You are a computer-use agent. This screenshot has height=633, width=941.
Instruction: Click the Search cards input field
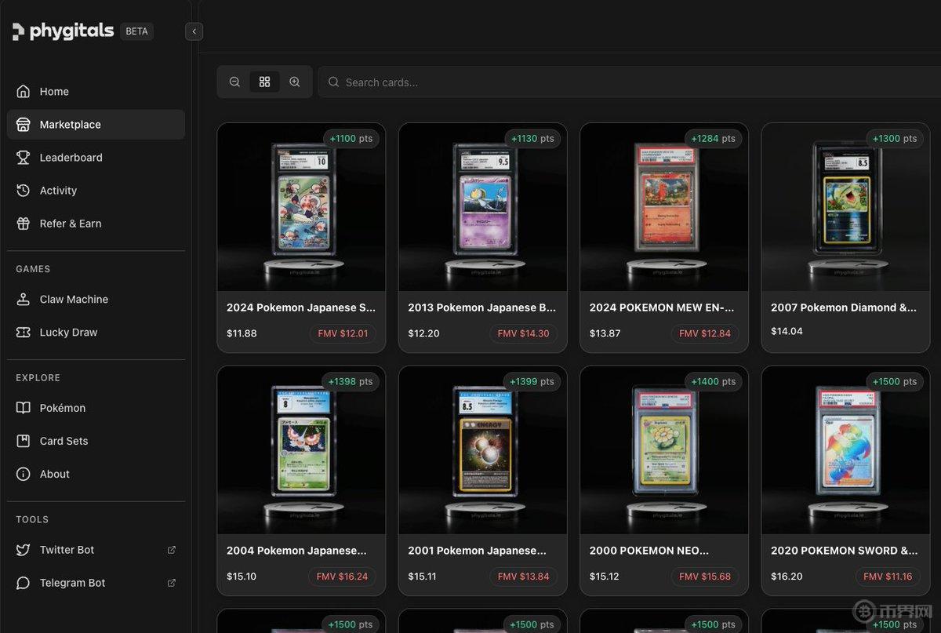[x=627, y=82]
